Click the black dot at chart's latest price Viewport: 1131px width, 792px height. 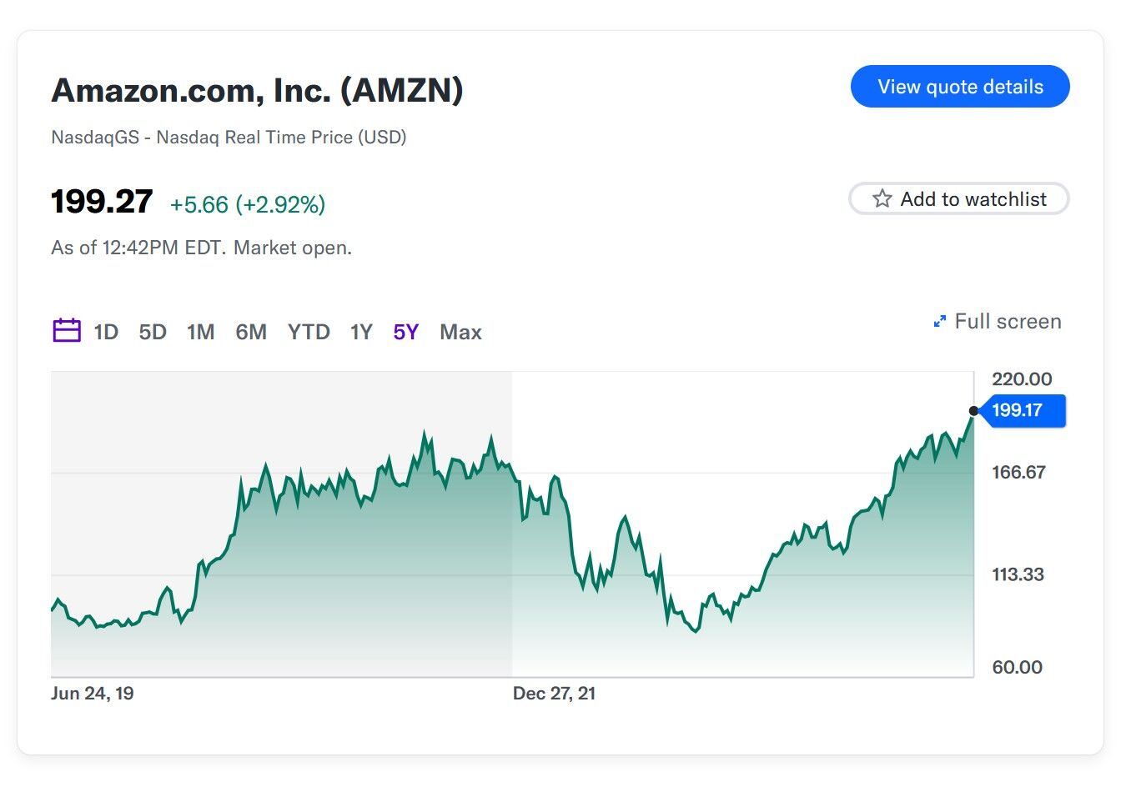click(x=973, y=411)
